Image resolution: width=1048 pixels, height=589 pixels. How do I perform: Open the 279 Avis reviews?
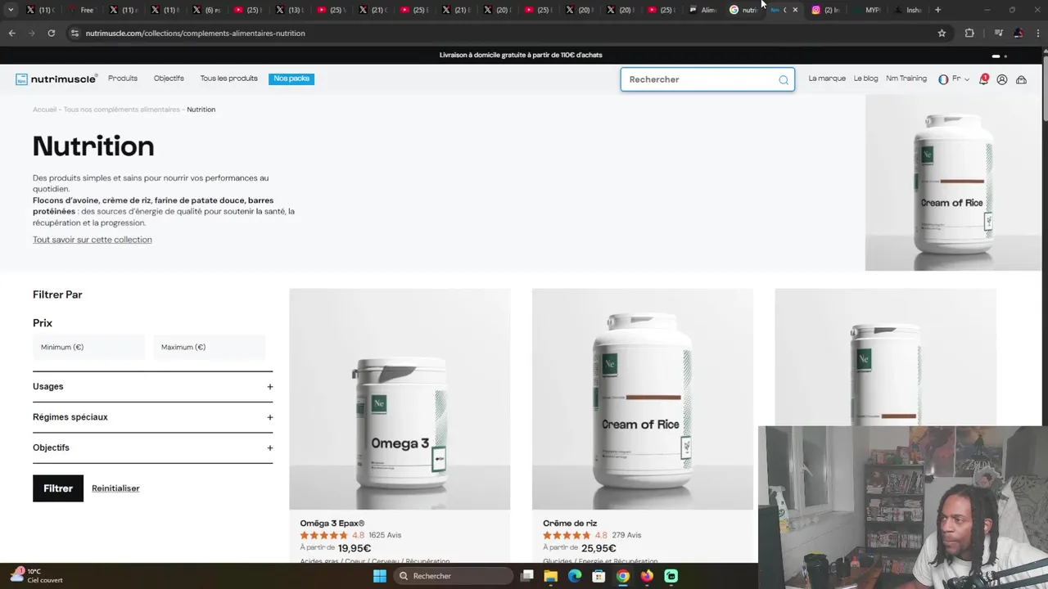[626, 536]
